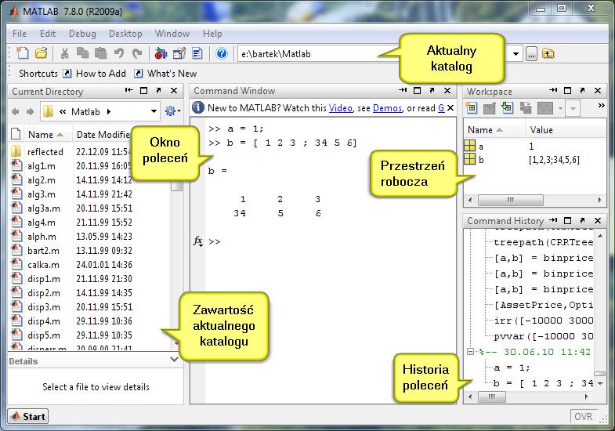This screenshot has height=431, width=615.
Task: Open the Desktop menu
Action: (x=125, y=34)
